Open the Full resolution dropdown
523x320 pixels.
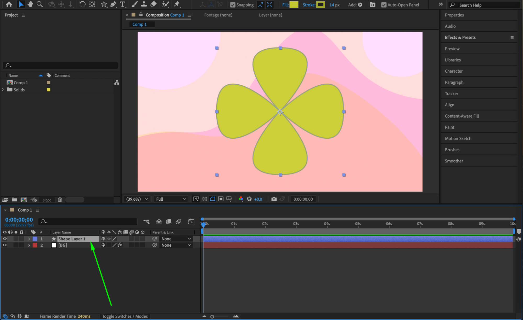tap(171, 199)
